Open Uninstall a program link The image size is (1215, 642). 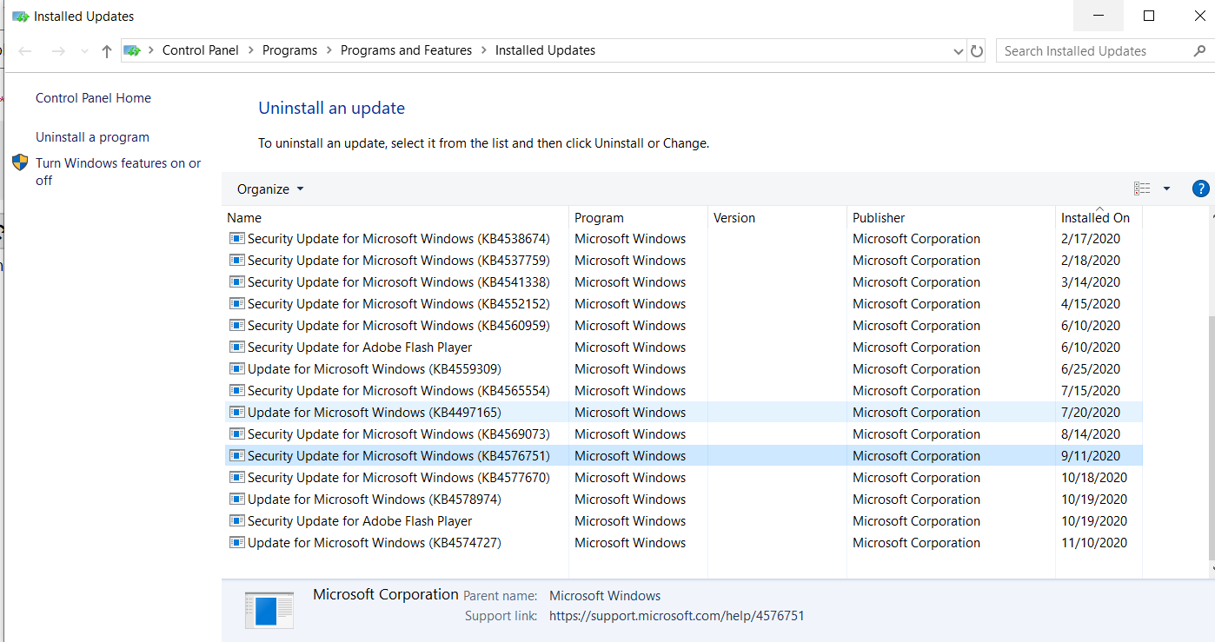[x=92, y=137]
